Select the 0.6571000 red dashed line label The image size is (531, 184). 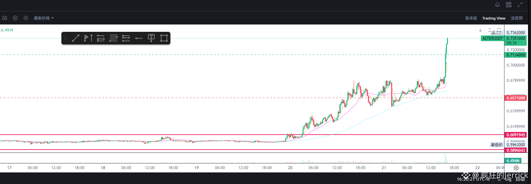[x=516, y=98]
